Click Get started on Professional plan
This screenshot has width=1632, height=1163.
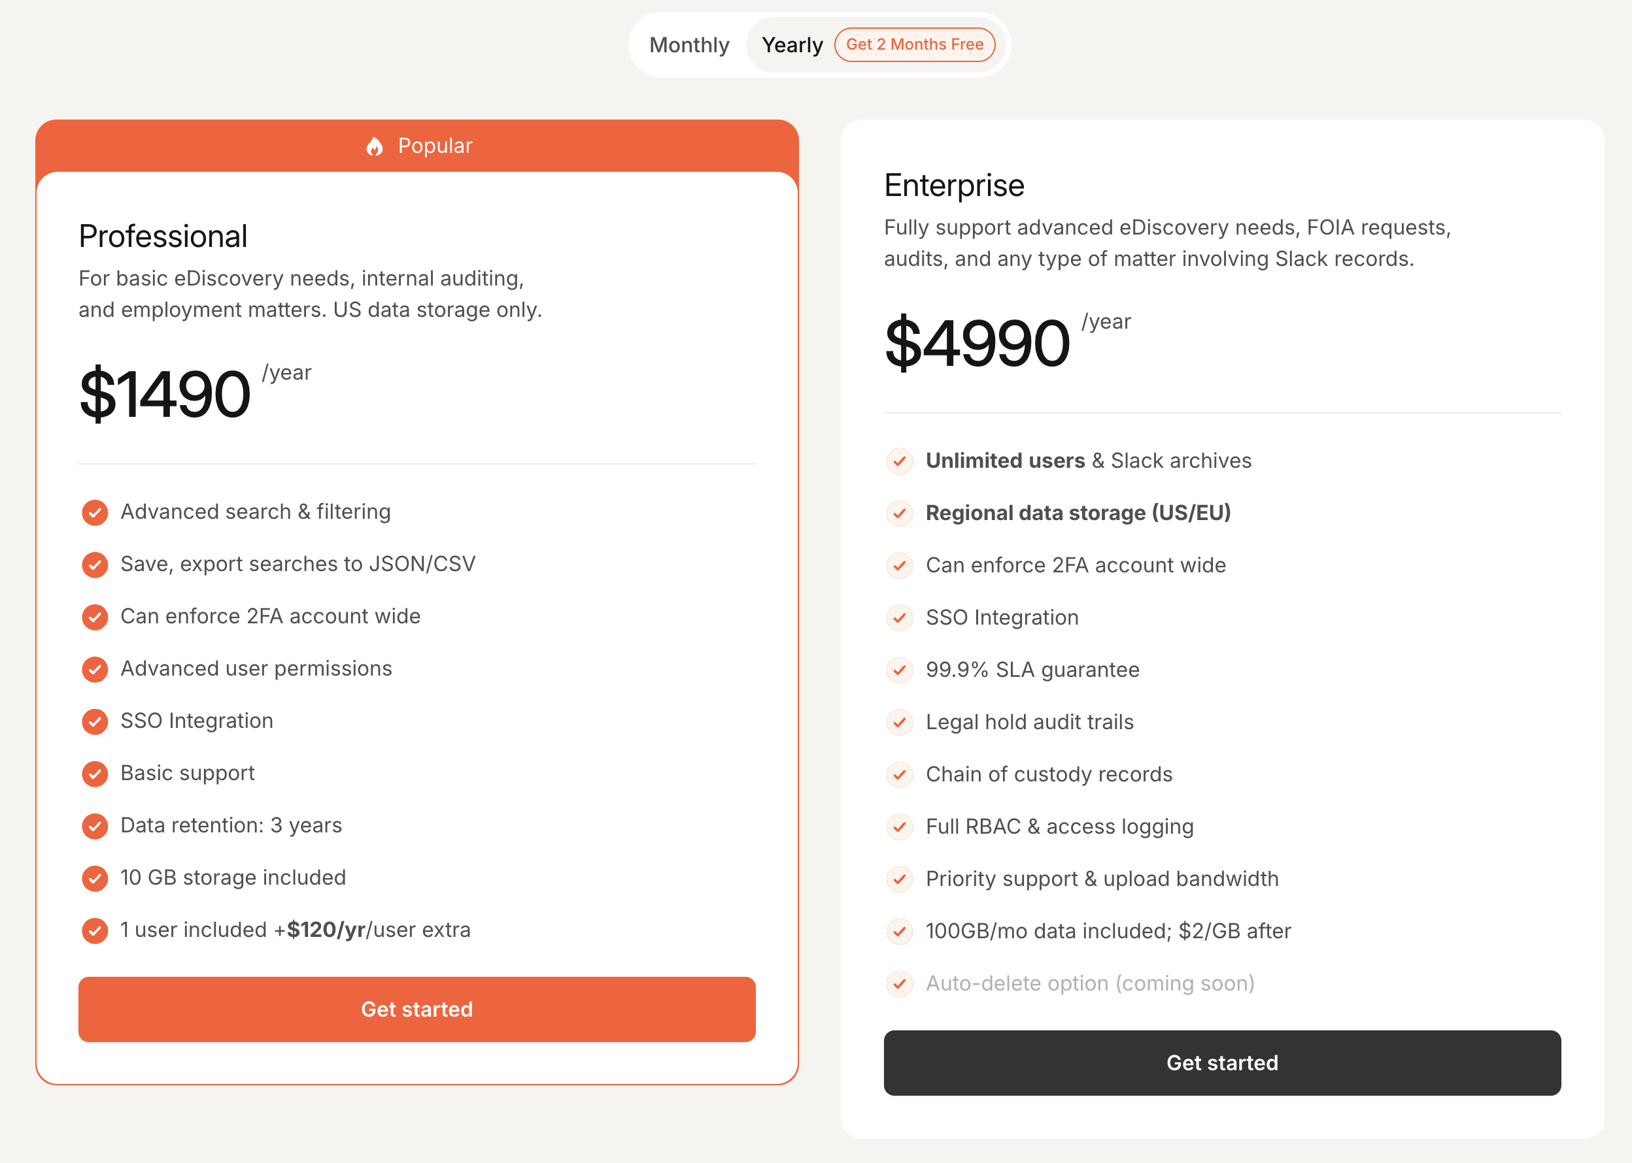click(x=416, y=1009)
